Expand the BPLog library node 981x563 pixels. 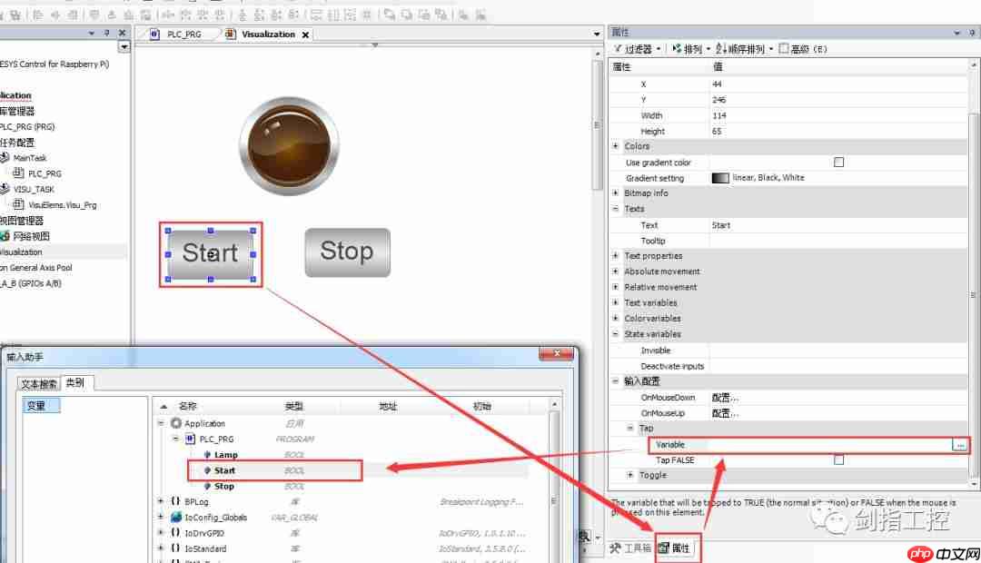coord(161,501)
